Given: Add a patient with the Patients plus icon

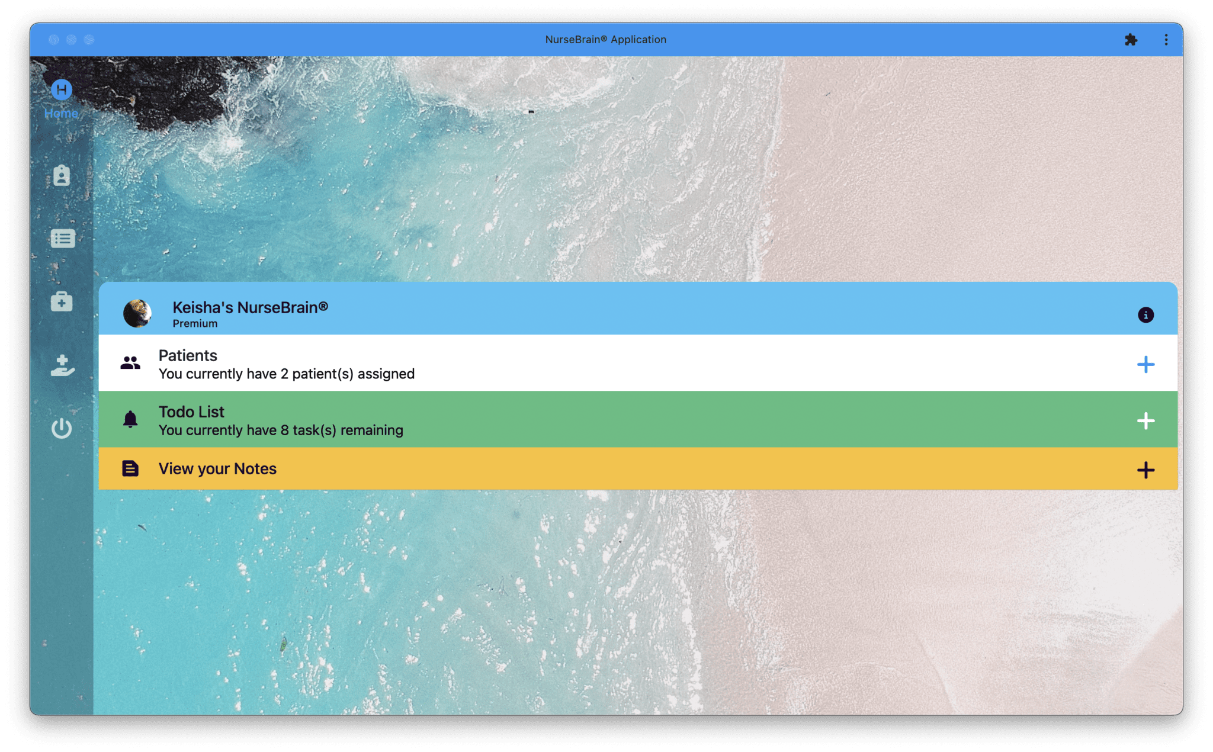Looking at the screenshot, I should (x=1145, y=364).
